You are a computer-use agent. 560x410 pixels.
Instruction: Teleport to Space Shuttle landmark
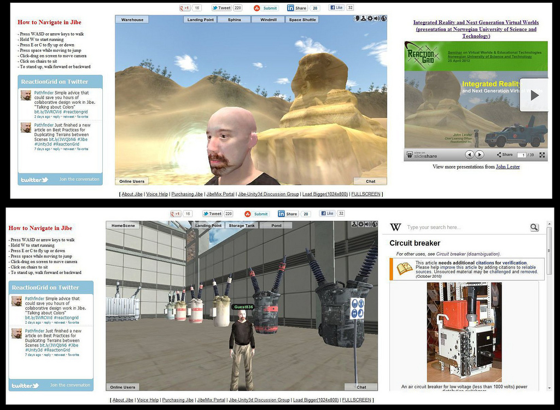tap(302, 20)
